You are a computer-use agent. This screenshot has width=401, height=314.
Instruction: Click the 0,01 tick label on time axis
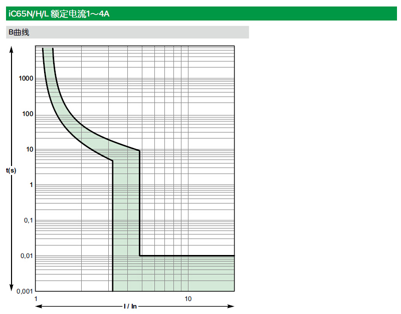pyautogui.click(x=27, y=256)
